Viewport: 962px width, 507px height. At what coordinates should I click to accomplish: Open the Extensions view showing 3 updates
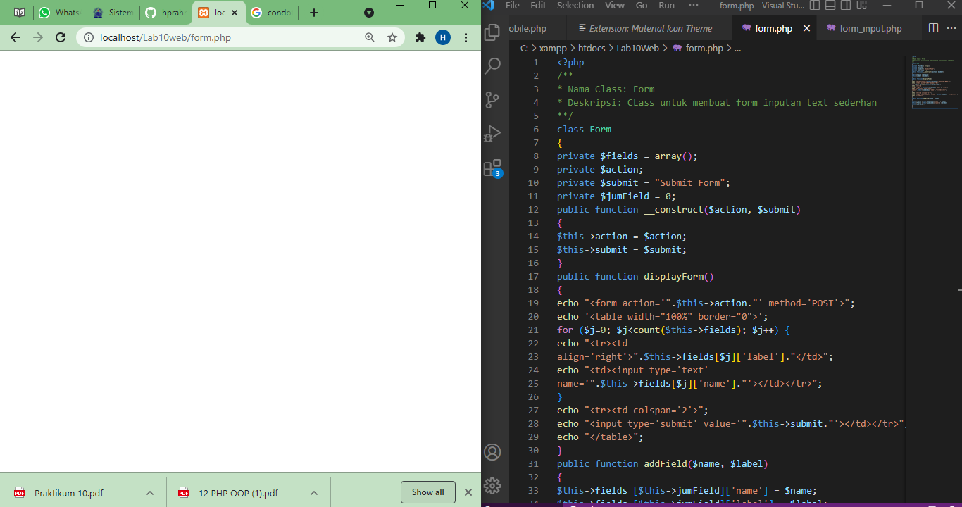493,169
